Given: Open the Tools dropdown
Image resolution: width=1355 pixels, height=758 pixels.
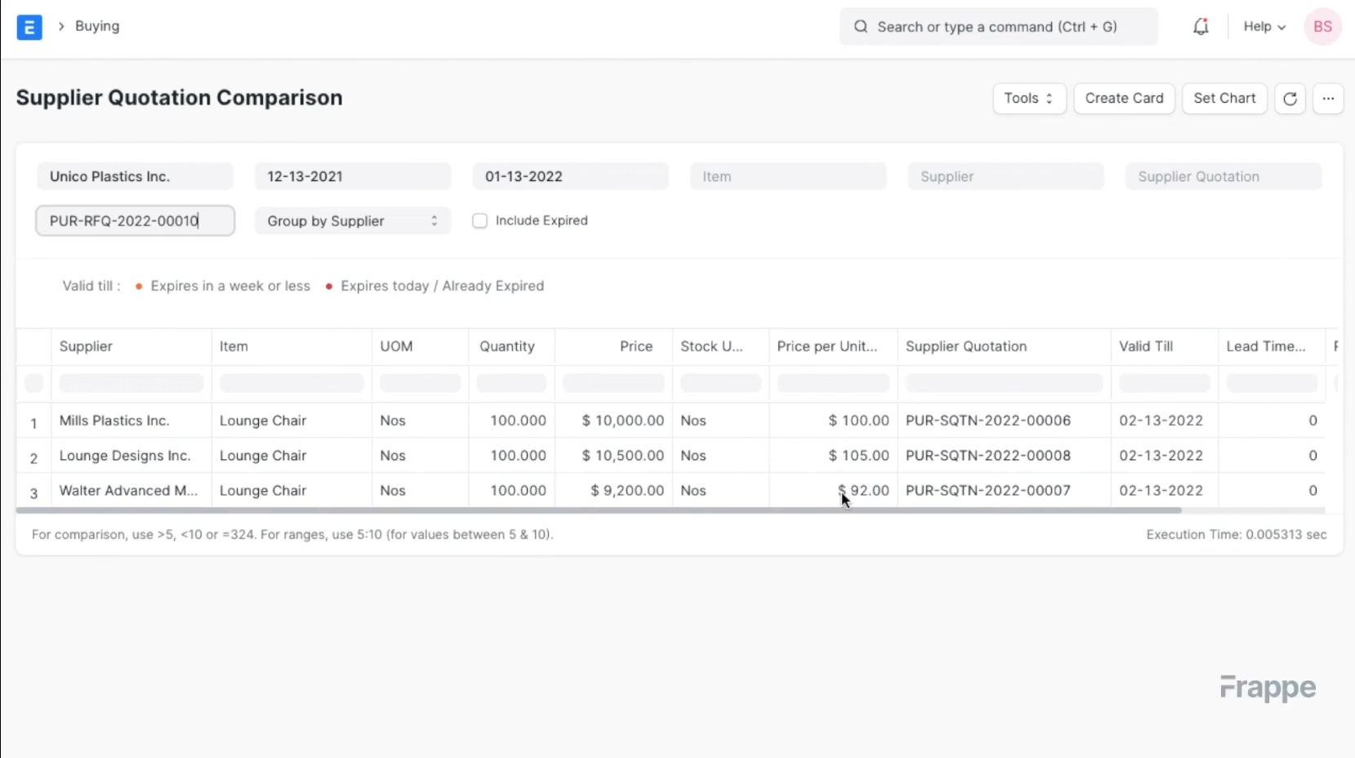Looking at the screenshot, I should (1029, 99).
